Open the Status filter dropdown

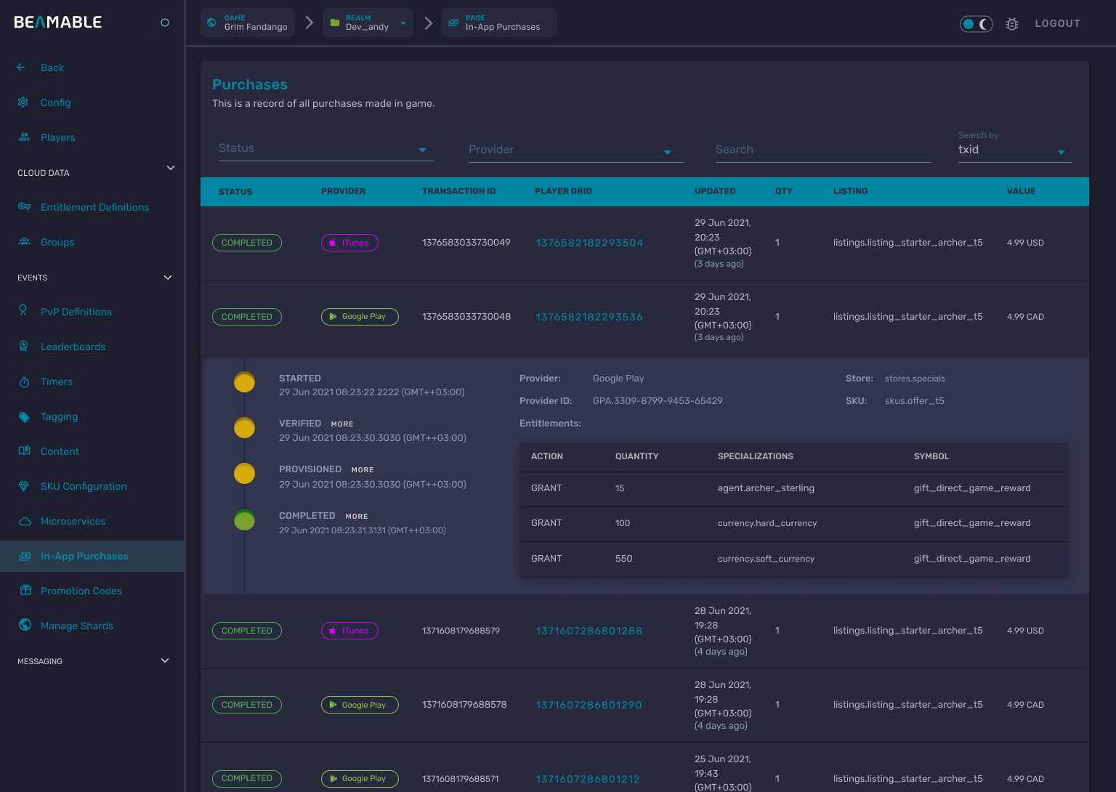click(x=325, y=148)
